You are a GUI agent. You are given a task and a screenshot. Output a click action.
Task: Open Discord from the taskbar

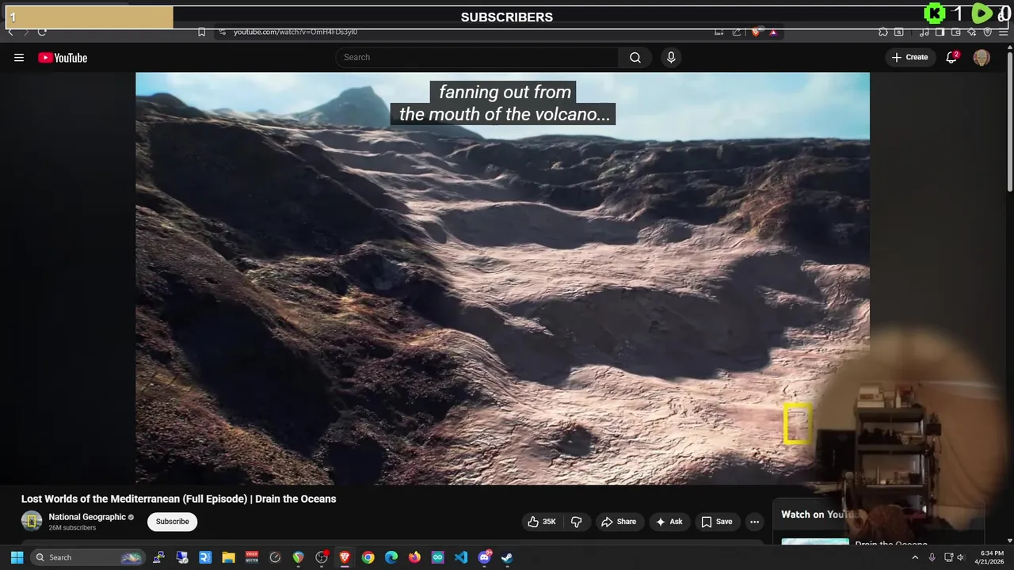484,557
